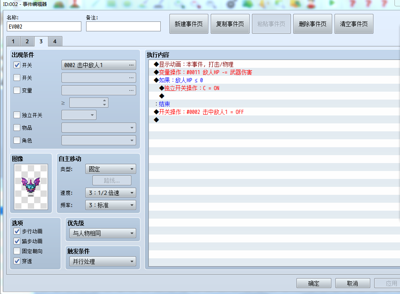Click the 复制事件页 button
This screenshot has height=294, width=400.
(230, 24)
